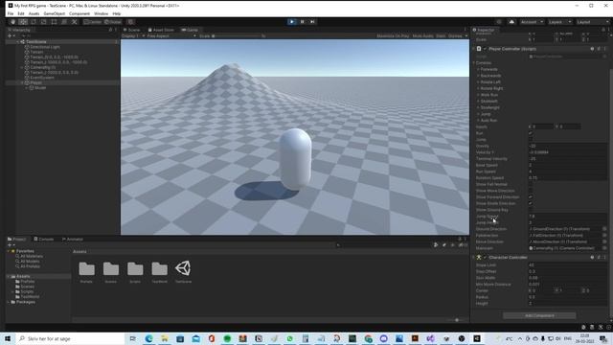
Task: Collapse the Player object in Hierarchy
Action: (x=22, y=83)
